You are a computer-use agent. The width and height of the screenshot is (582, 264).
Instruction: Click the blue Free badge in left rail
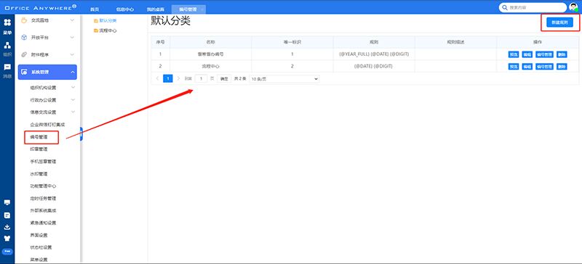[x=7, y=251]
